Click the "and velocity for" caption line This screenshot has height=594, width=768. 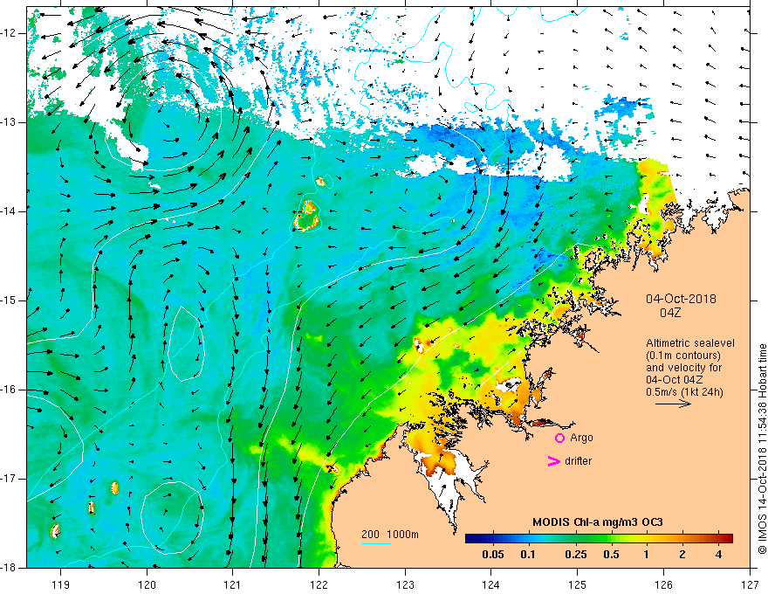(683, 368)
